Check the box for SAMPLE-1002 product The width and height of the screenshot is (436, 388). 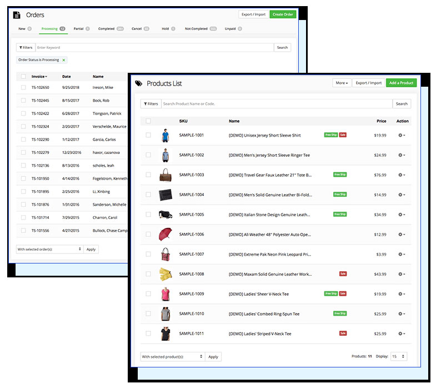coord(148,155)
